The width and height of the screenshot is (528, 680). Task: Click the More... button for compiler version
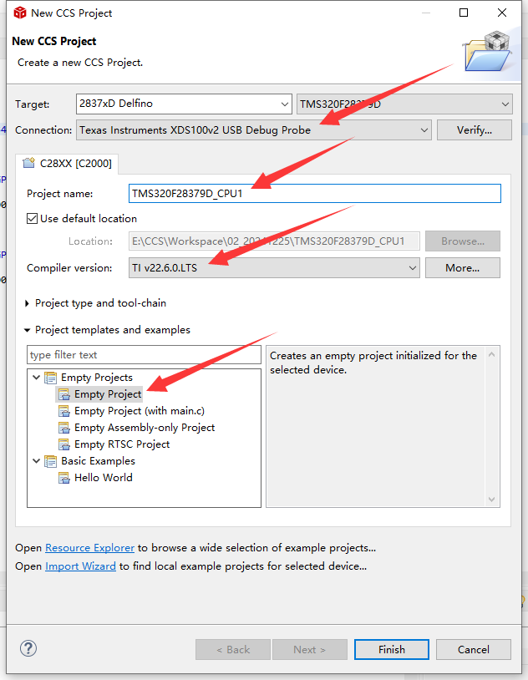coord(463,268)
